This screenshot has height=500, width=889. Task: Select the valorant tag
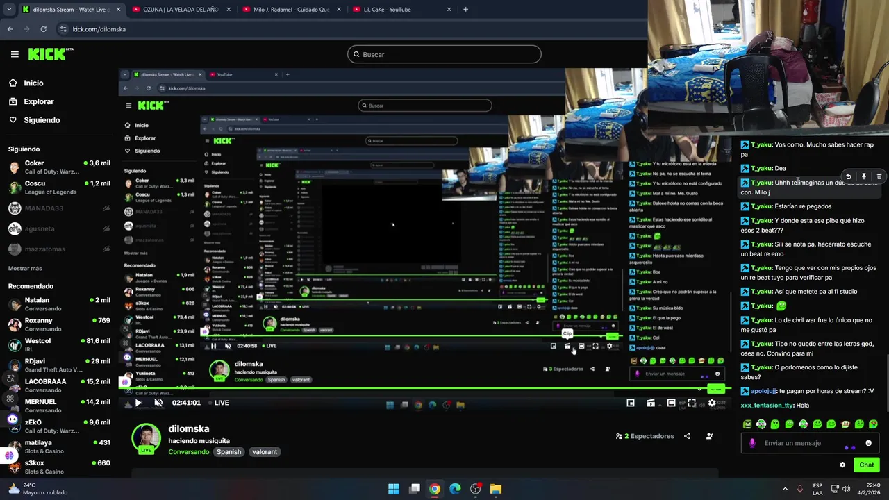pos(265,452)
